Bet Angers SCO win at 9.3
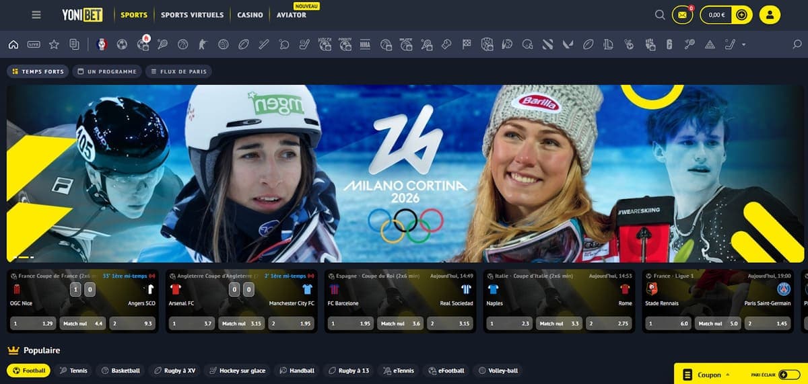This screenshot has height=384, width=808. (x=133, y=323)
